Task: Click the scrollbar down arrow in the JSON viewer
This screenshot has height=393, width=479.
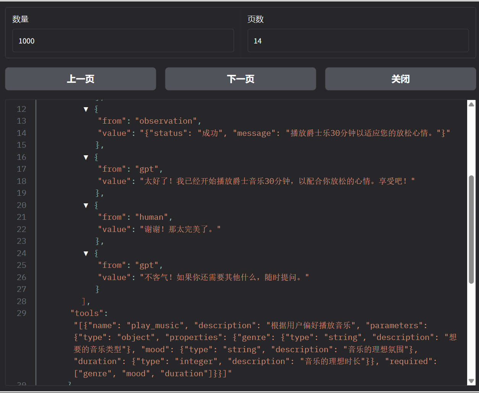Action: pyautogui.click(x=471, y=381)
